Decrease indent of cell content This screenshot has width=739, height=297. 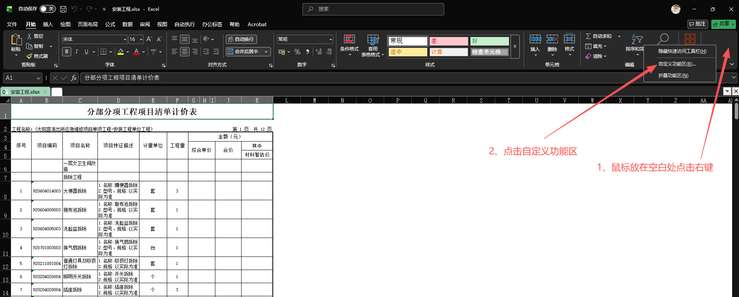(206, 51)
